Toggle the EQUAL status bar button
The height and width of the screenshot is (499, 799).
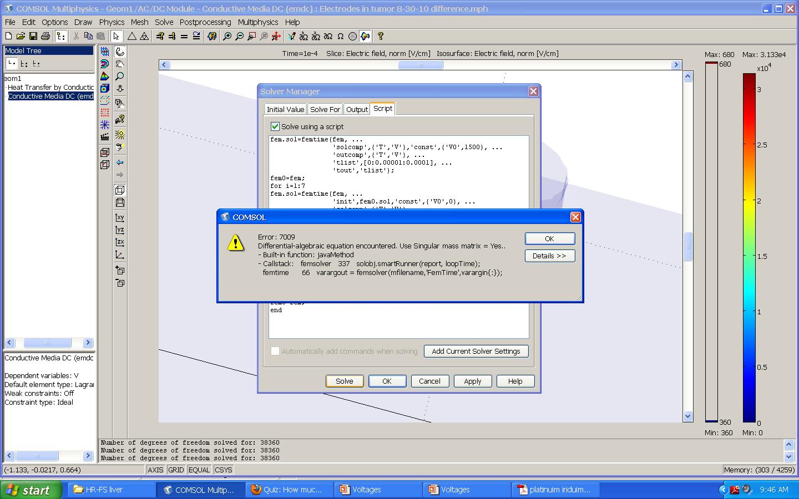(x=199, y=470)
